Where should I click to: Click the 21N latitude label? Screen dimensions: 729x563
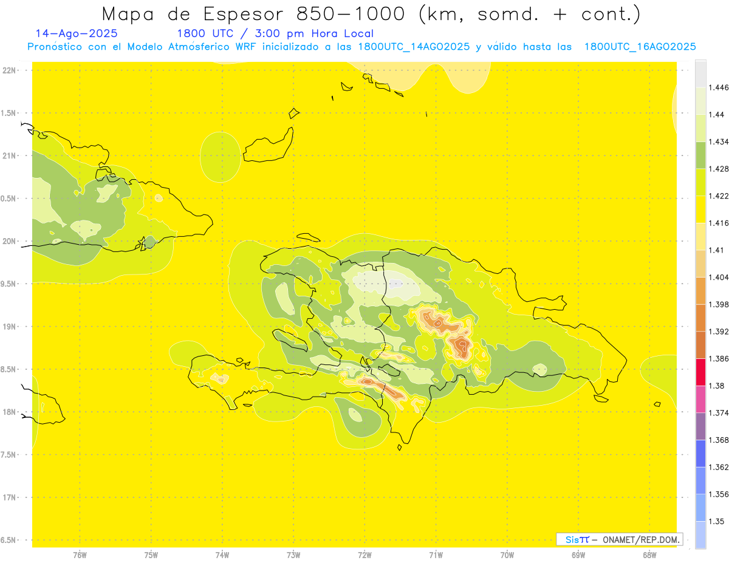[x=9, y=155]
